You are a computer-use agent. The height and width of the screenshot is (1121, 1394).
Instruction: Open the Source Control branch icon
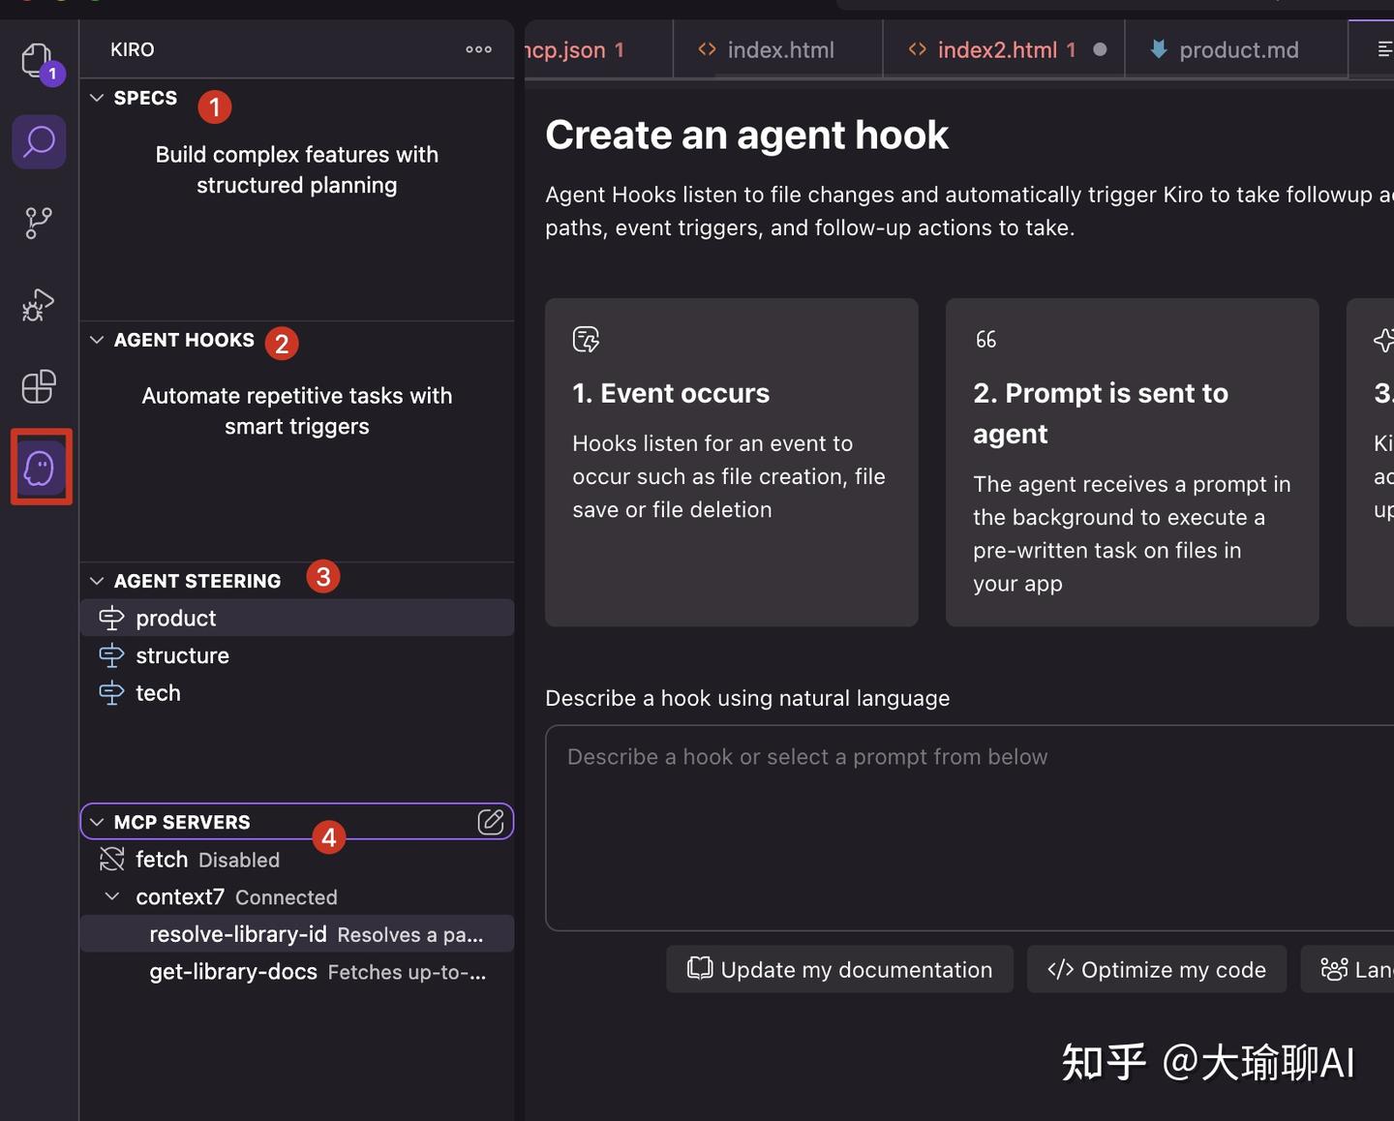(x=39, y=223)
